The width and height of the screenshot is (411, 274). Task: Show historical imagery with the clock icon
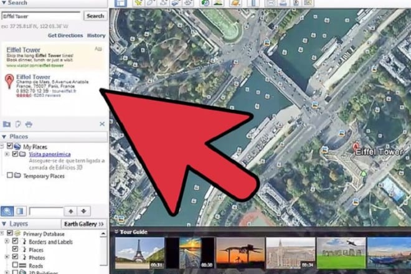(x=205, y=3)
